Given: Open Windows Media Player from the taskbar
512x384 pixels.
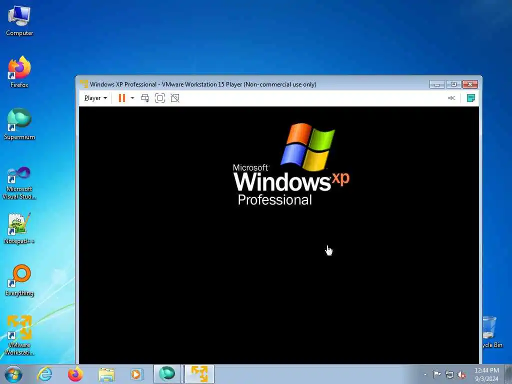Looking at the screenshot, I should (x=136, y=374).
